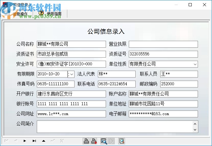Screen dimensions: 212x146
Task: Click the empty 营业执照 input field
Action: click(163, 44)
